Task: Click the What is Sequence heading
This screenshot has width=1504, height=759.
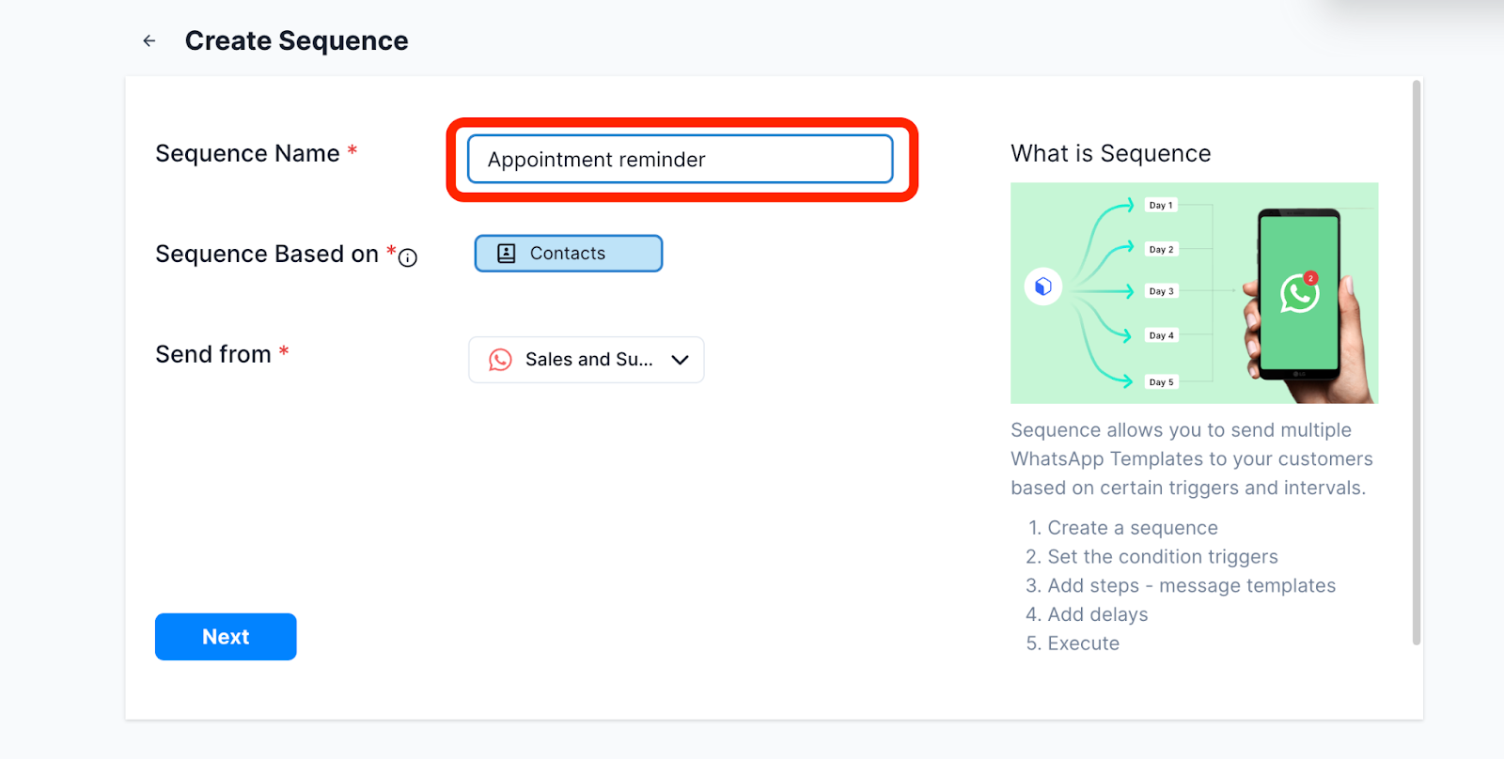Action: tap(1110, 153)
